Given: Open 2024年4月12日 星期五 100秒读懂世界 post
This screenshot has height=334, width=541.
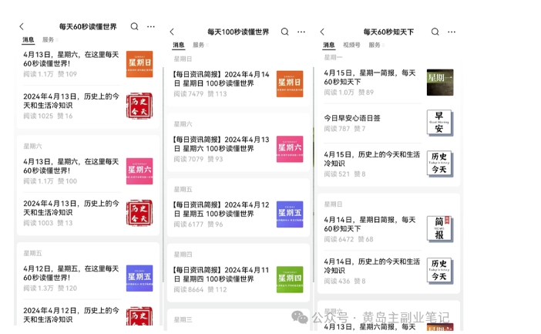Looking at the screenshot, I should [x=222, y=209].
